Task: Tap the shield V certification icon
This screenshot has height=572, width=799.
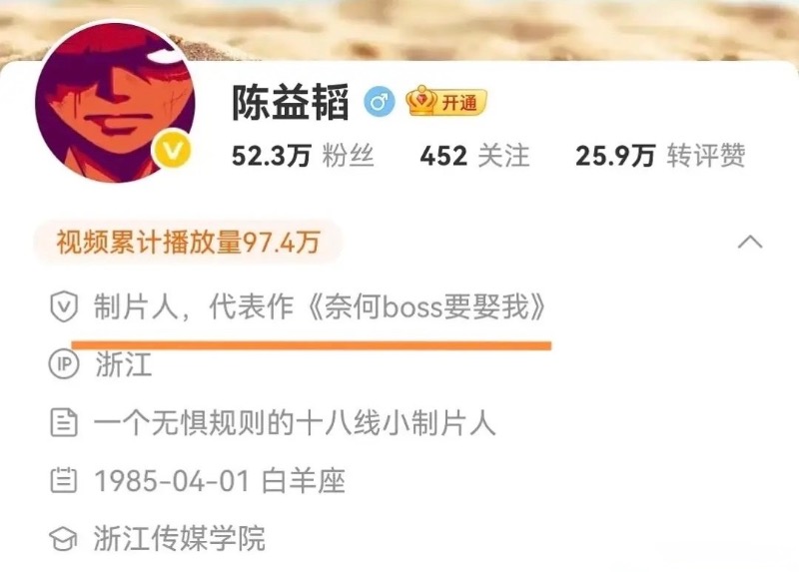Action: point(64,307)
